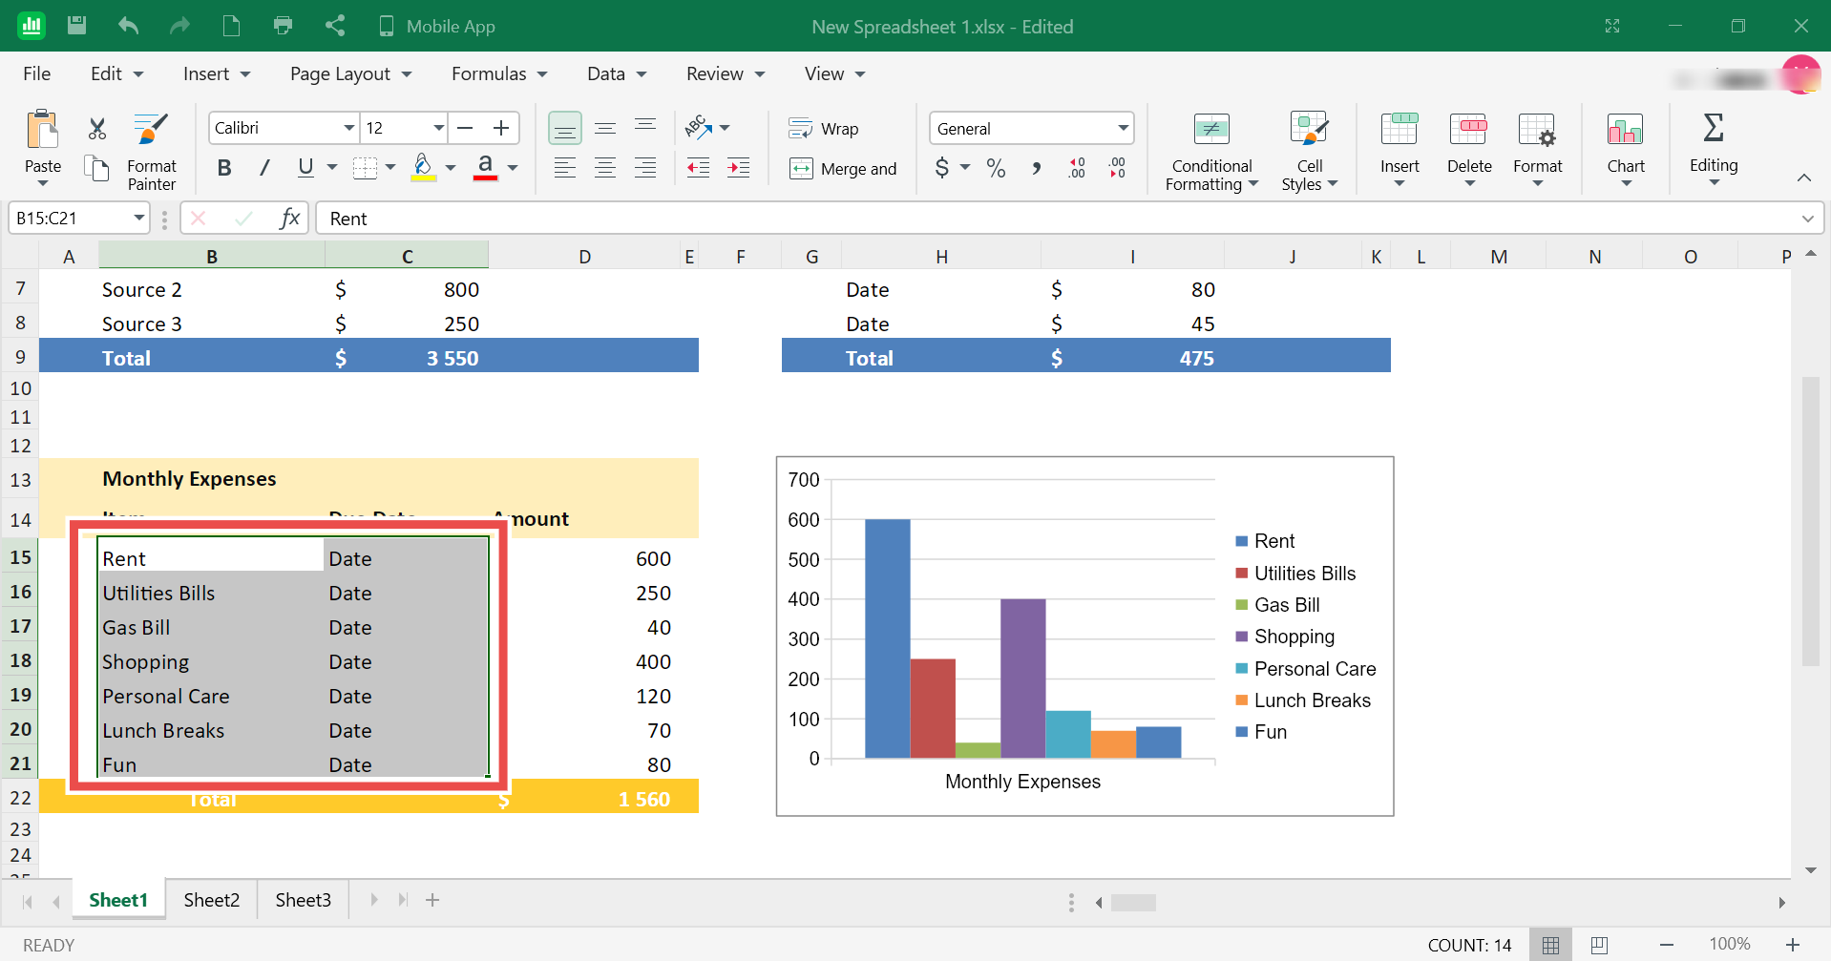The image size is (1831, 961).
Task: Zoom in using the plus button
Action: 1793,945
